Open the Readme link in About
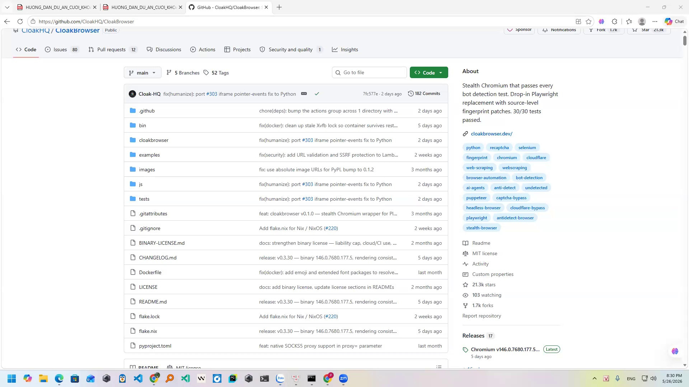This screenshot has width=689, height=387. pos(481,243)
